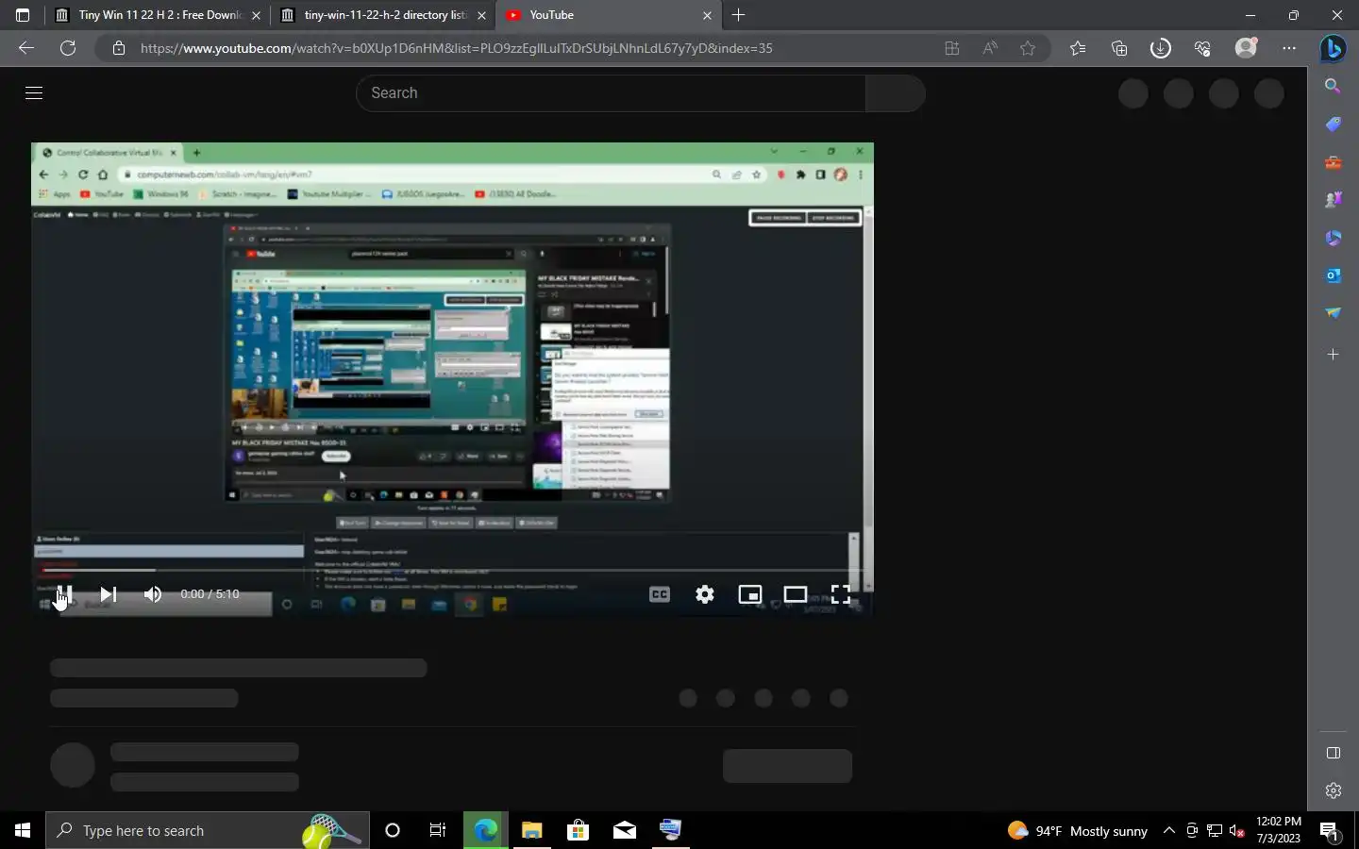Open Mail app from taskbar
This screenshot has width=1359, height=849.
pyautogui.click(x=625, y=830)
